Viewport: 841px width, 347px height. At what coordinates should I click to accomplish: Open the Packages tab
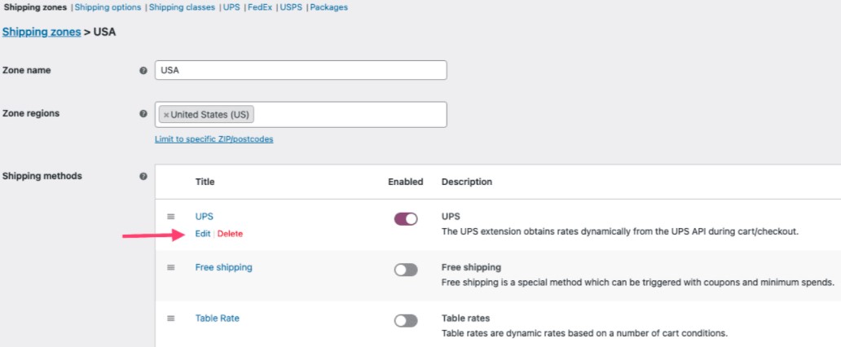point(329,7)
